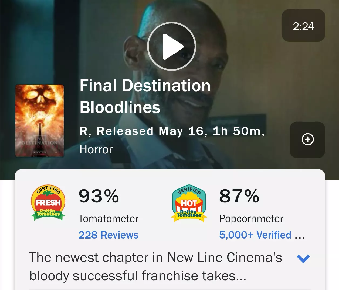339x290 pixels.
Task: Click the R rating label
Action: point(83,131)
